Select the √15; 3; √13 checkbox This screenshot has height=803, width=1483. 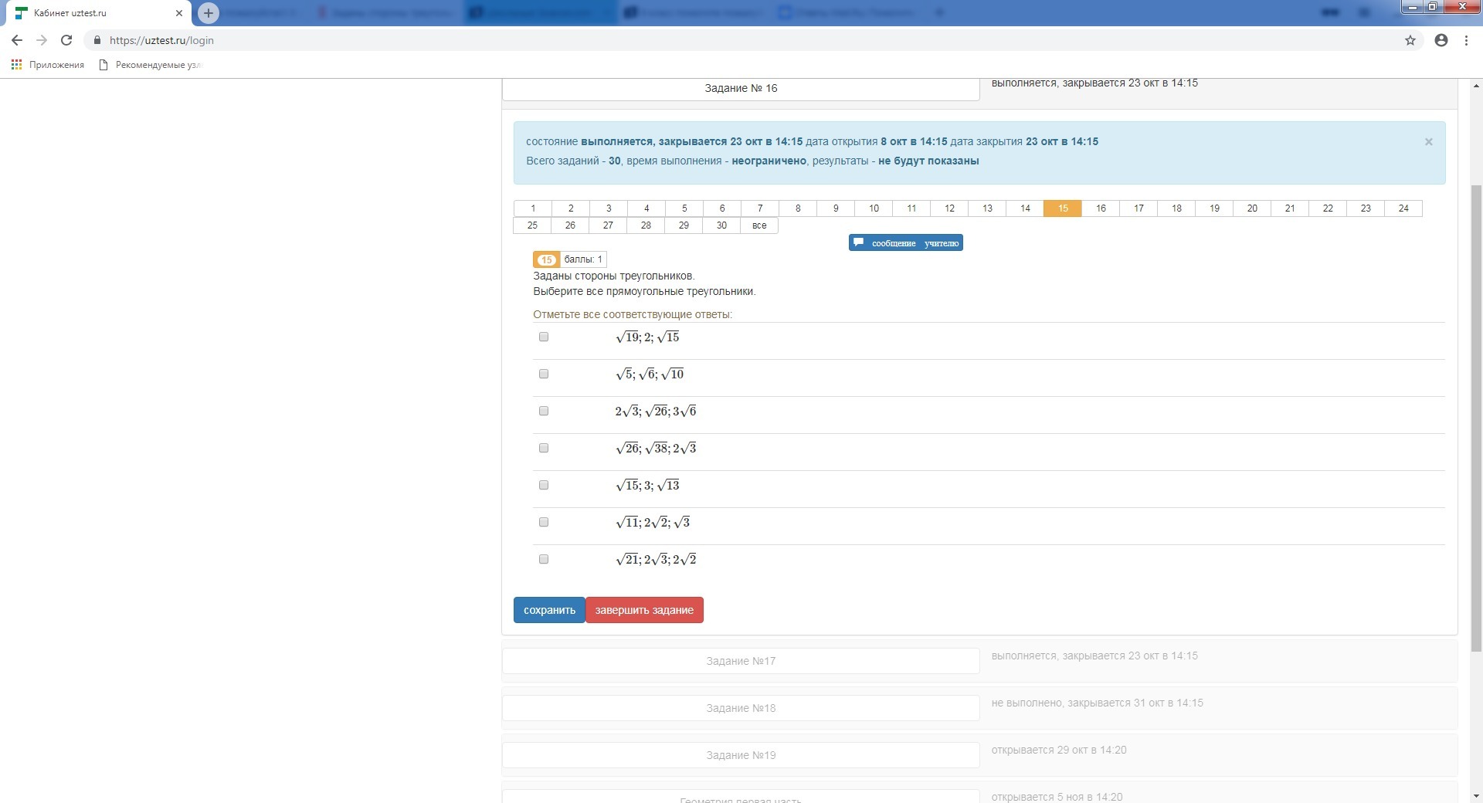pos(544,485)
